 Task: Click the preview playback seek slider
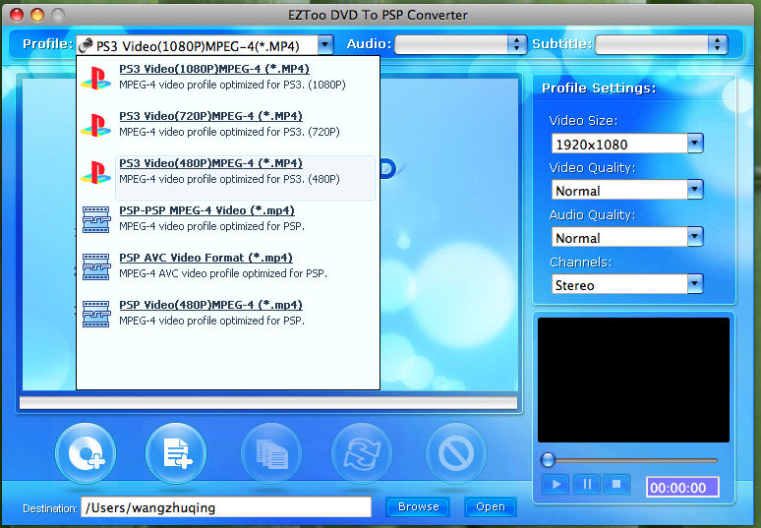(x=629, y=460)
